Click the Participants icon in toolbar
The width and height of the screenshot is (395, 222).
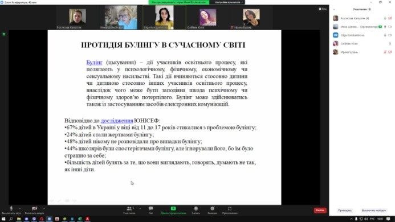pyautogui.click(x=129, y=209)
